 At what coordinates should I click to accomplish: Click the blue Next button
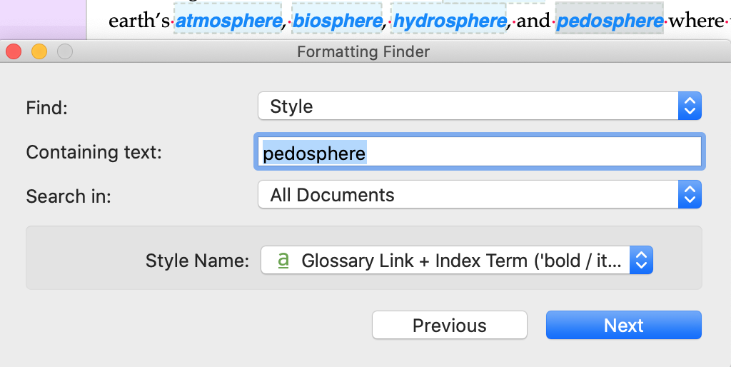(x=624, y=325)
